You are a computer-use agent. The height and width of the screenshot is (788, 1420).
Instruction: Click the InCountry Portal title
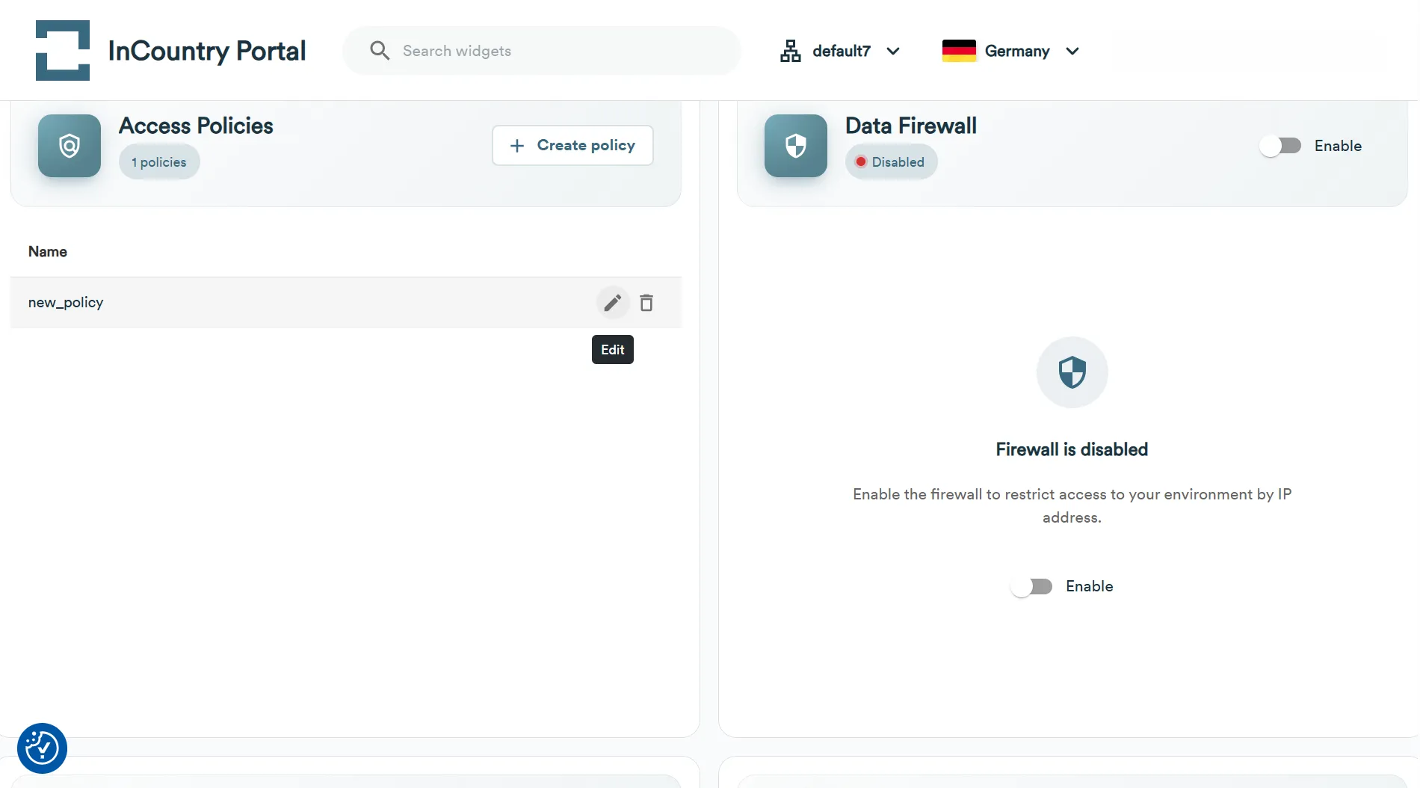(207, 51)
